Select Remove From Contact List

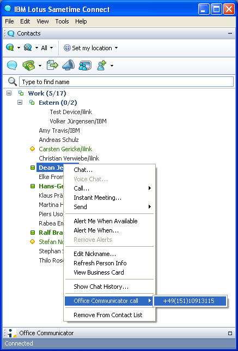click(x=109, y=315)
